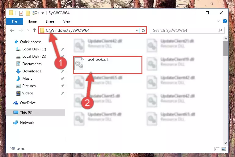Open Downloads in sidebar

(32, 71)
